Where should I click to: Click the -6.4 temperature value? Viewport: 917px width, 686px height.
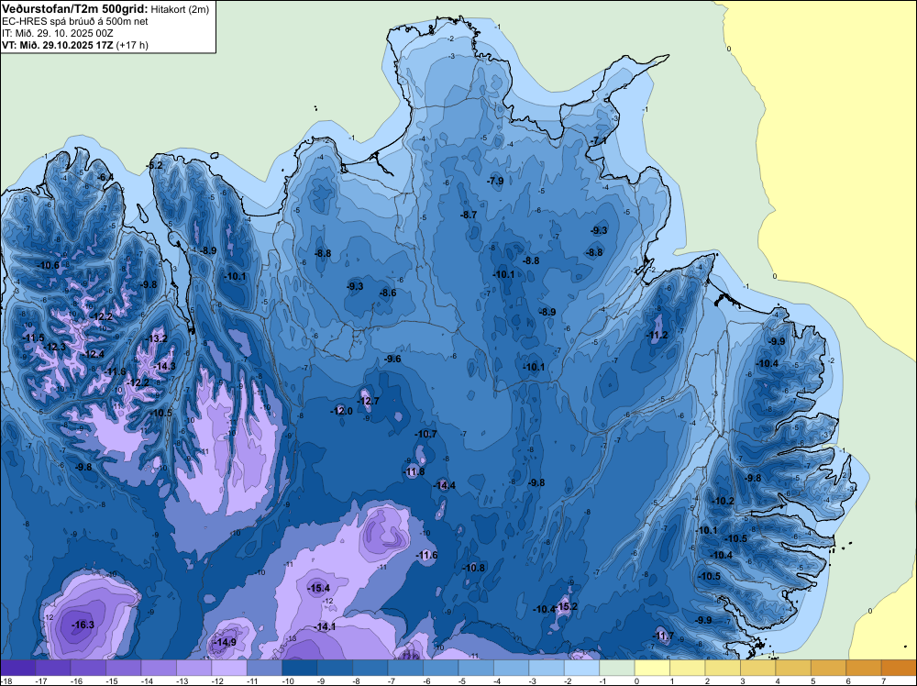point(105,177)
